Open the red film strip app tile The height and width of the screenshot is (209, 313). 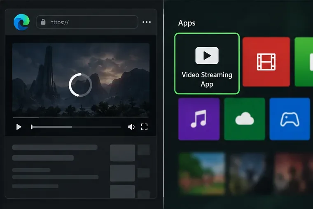266,62
